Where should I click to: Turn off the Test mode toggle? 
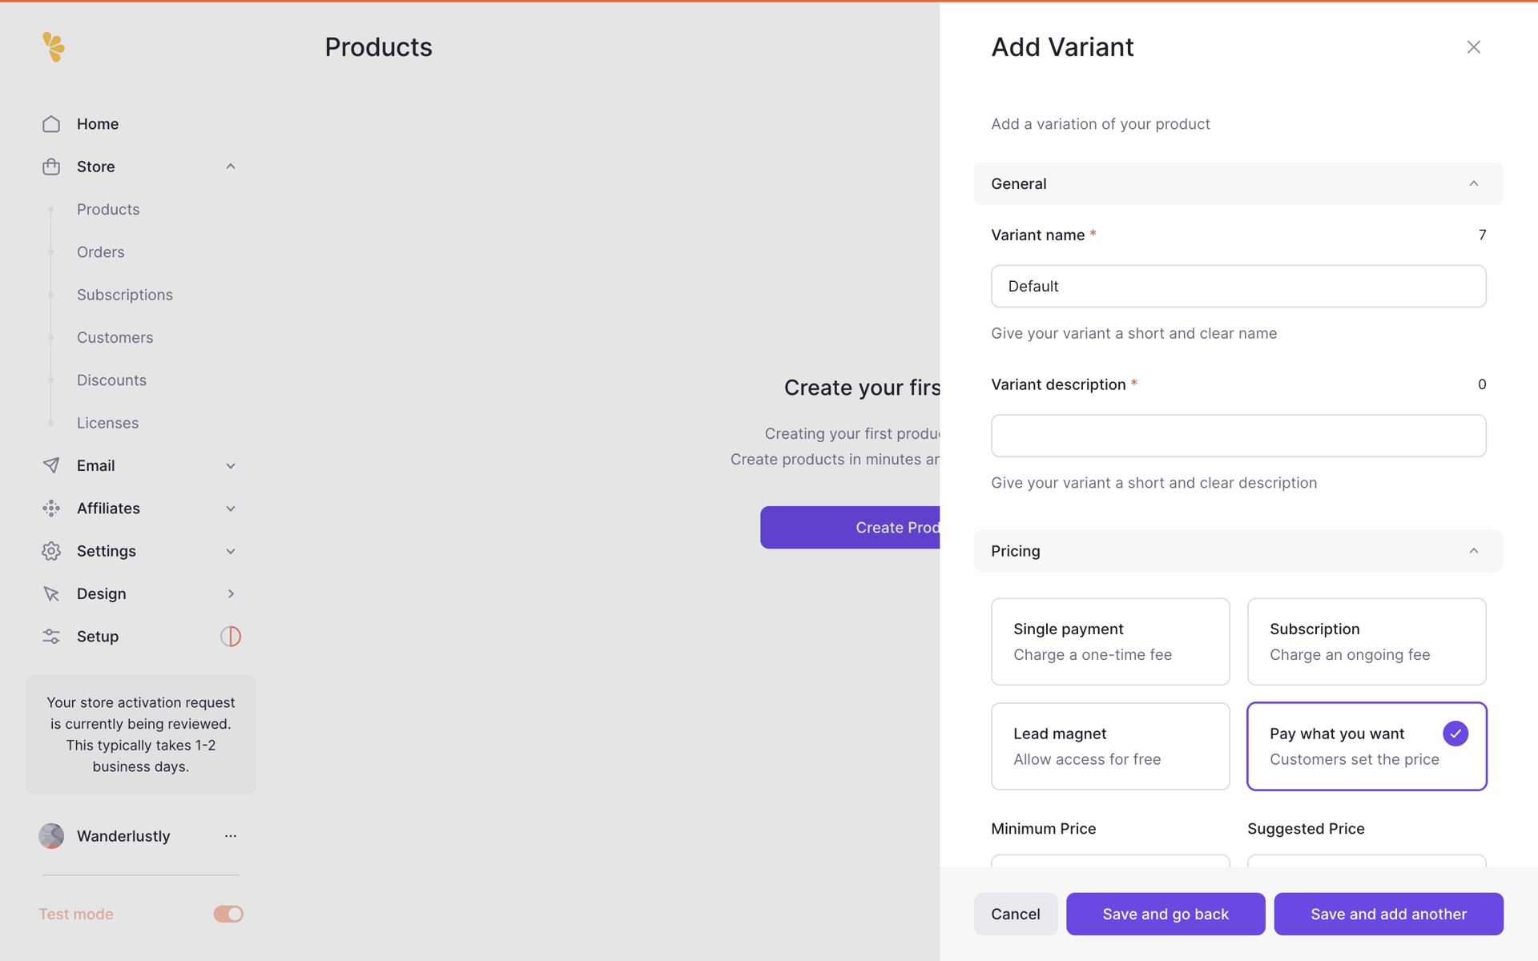[x=228, y=914]
